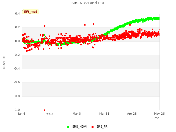Click the May 26 axis label
This screenshot has height=132, width=176.
pos(159,114)
